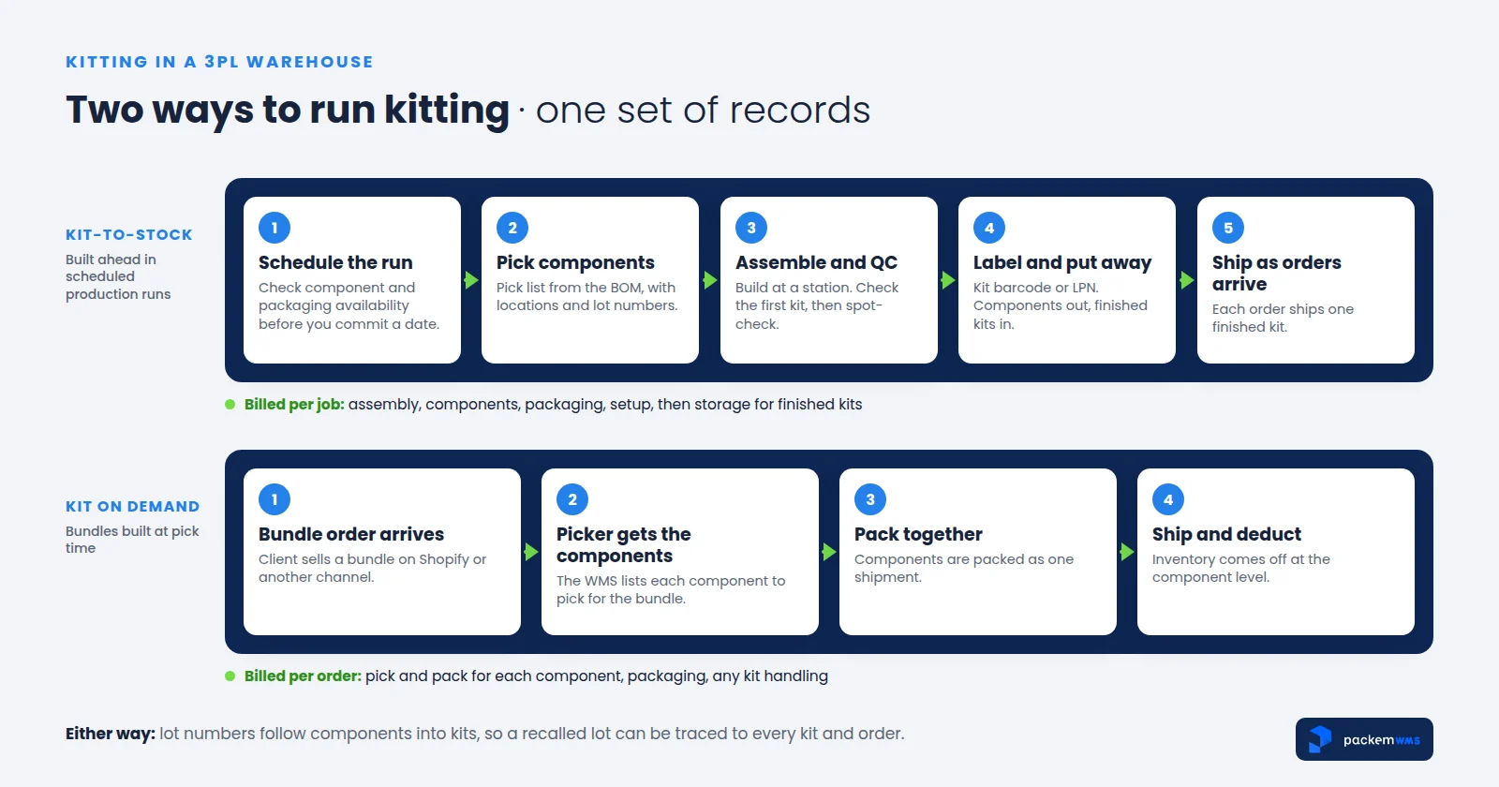The height and width of the screenshot is (787, 1499).
Task: Click "Inventory comes off at the component level" text
Action: 1241,568
